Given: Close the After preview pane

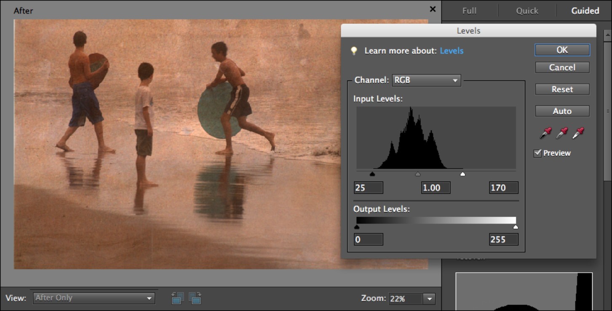Looking at the screenshot, I should [x=433, y=9].
